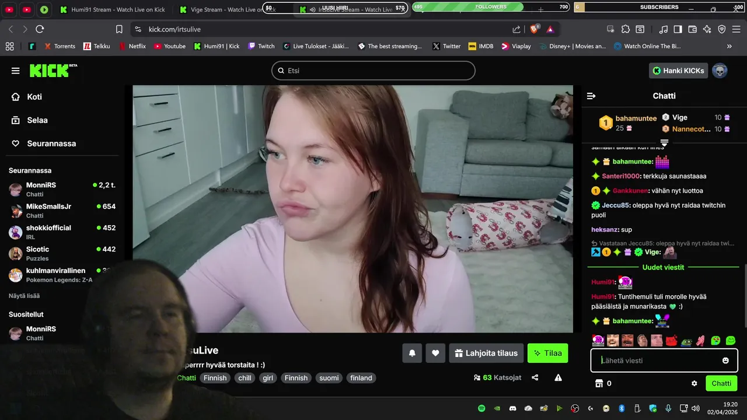
Task: Click the share icon next to Katsojat
Action: (x=535, y=378)
